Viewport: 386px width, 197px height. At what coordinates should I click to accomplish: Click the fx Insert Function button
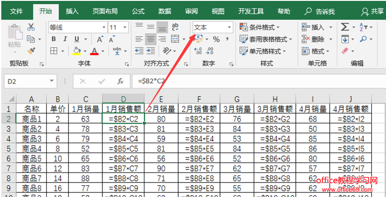click(120, 81)
